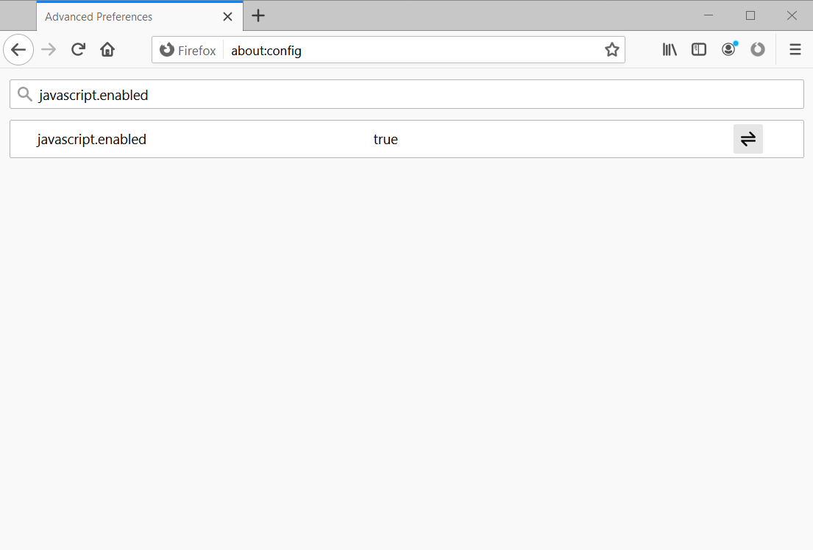This screenshot has width=813, height=550.
Task: Maximize the Firefox window
Action: coord(750,15)
